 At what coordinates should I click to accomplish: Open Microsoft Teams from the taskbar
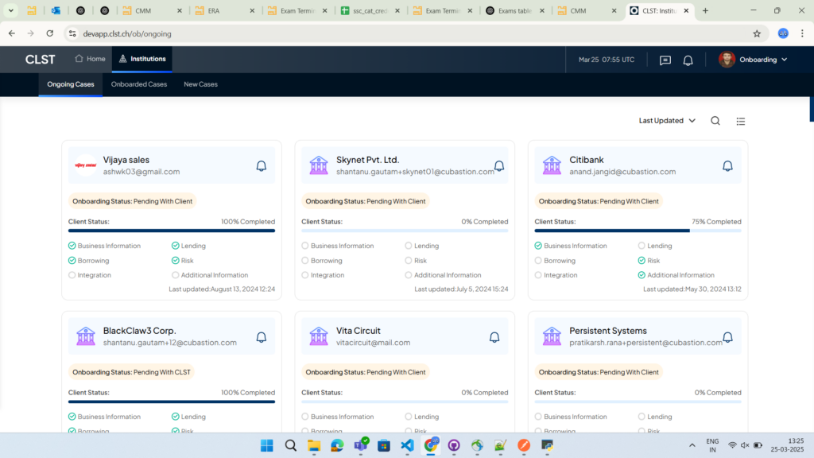[x=361, y=445]
